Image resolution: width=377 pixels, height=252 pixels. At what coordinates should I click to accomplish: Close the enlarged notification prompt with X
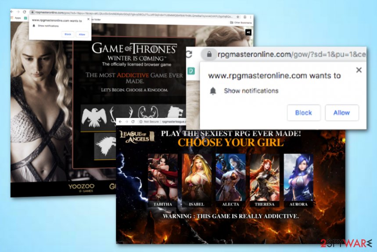[x=359, y=70]
